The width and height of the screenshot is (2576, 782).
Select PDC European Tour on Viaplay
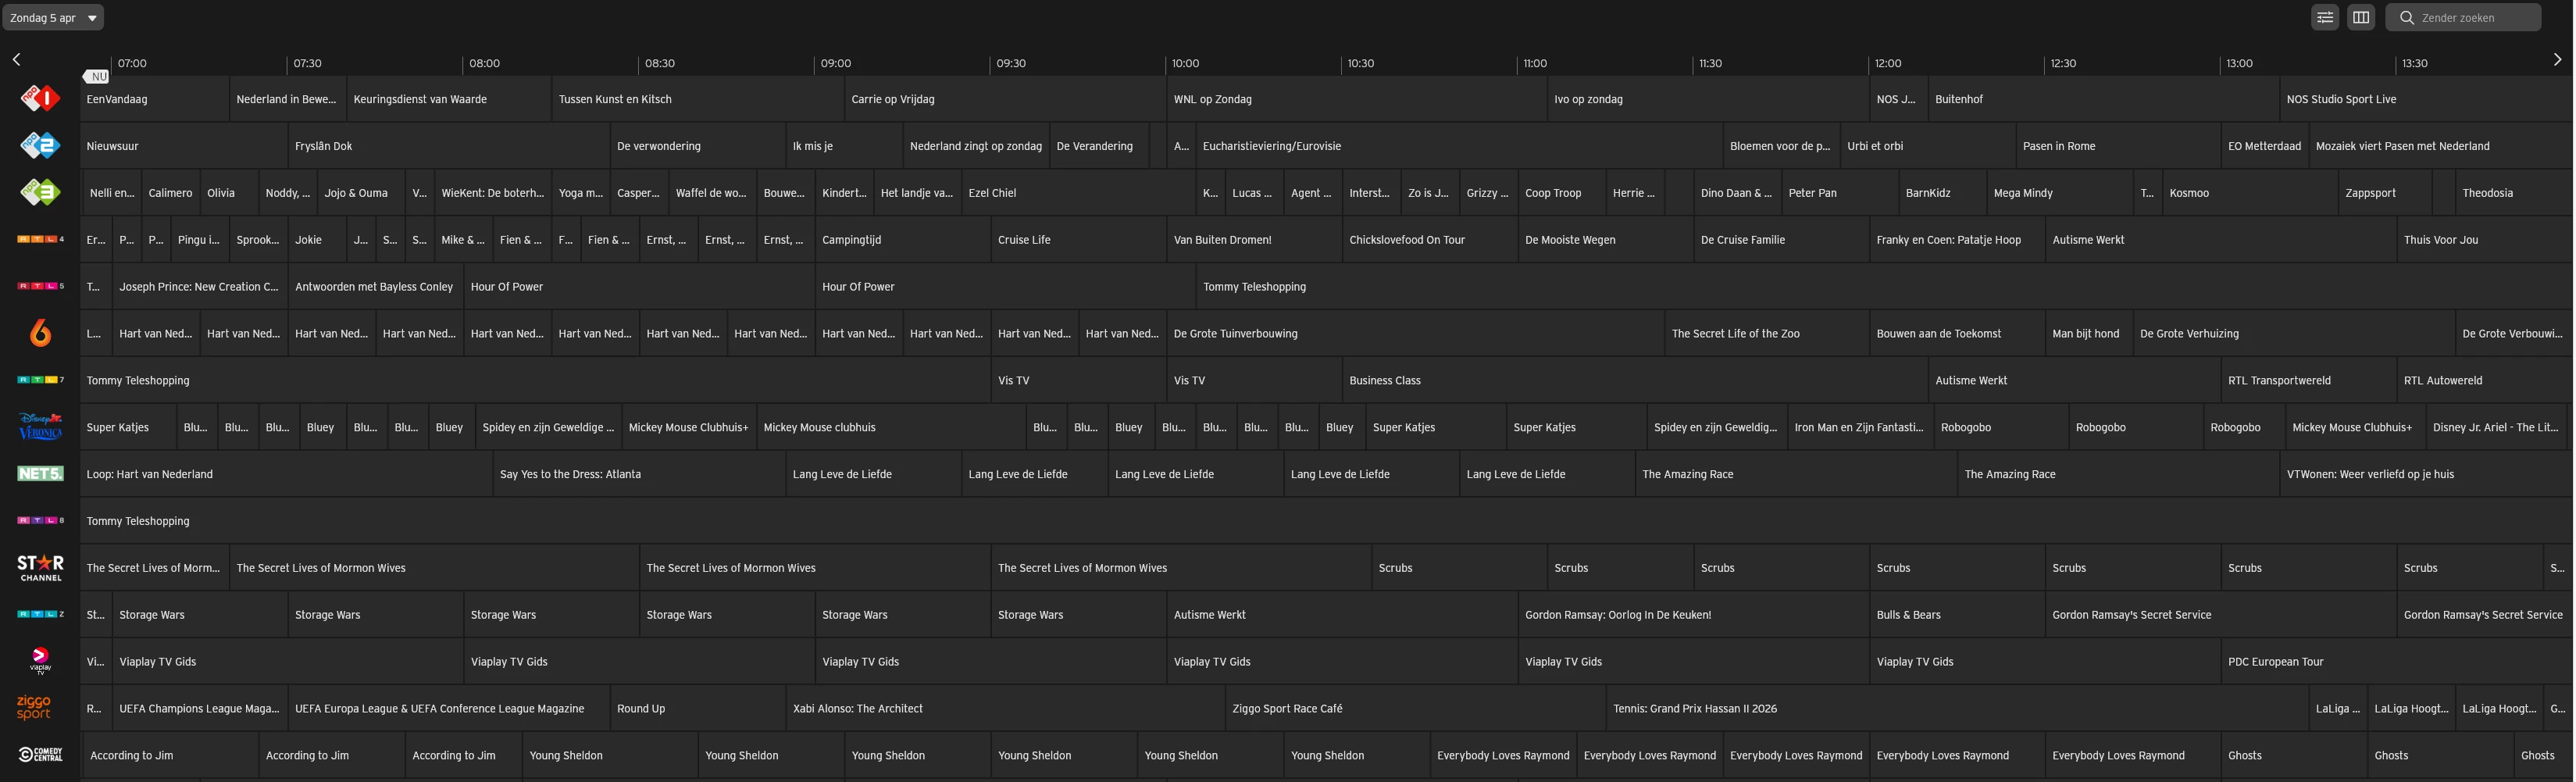tap(2397, 662)
